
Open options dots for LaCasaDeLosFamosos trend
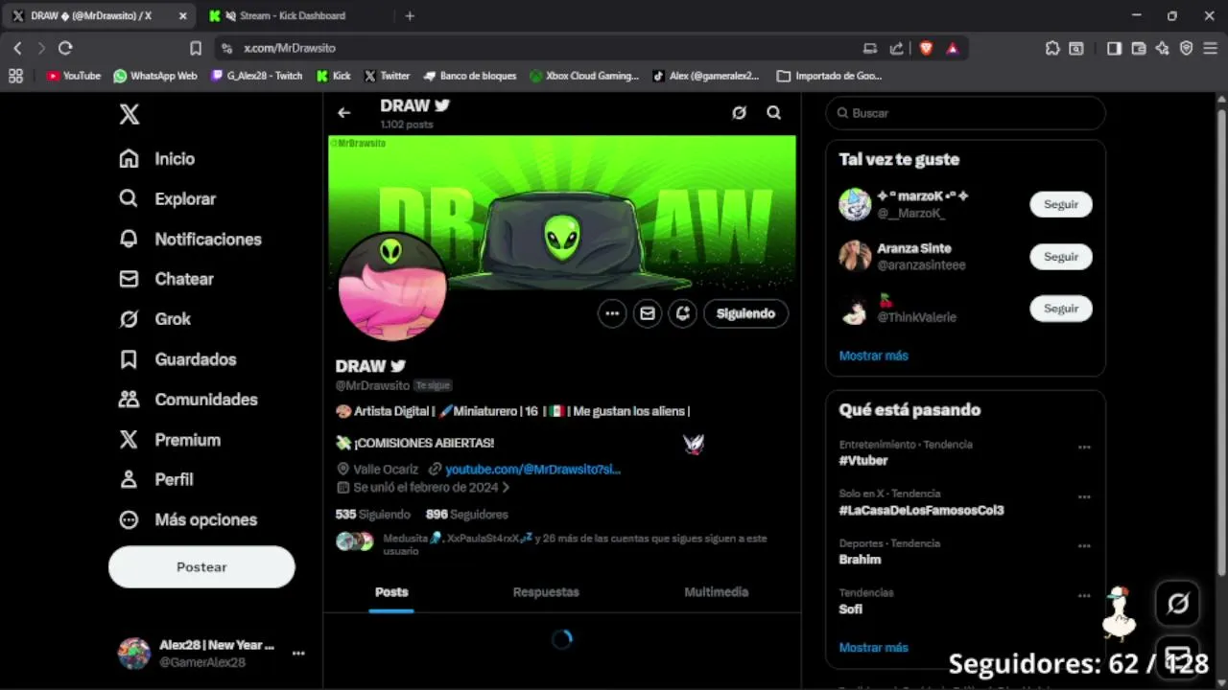1084,496
